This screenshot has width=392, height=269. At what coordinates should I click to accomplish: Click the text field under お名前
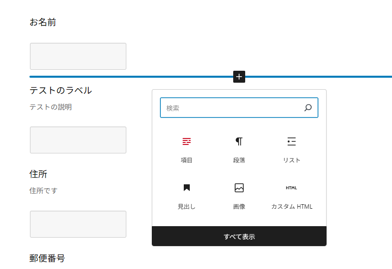78,56
